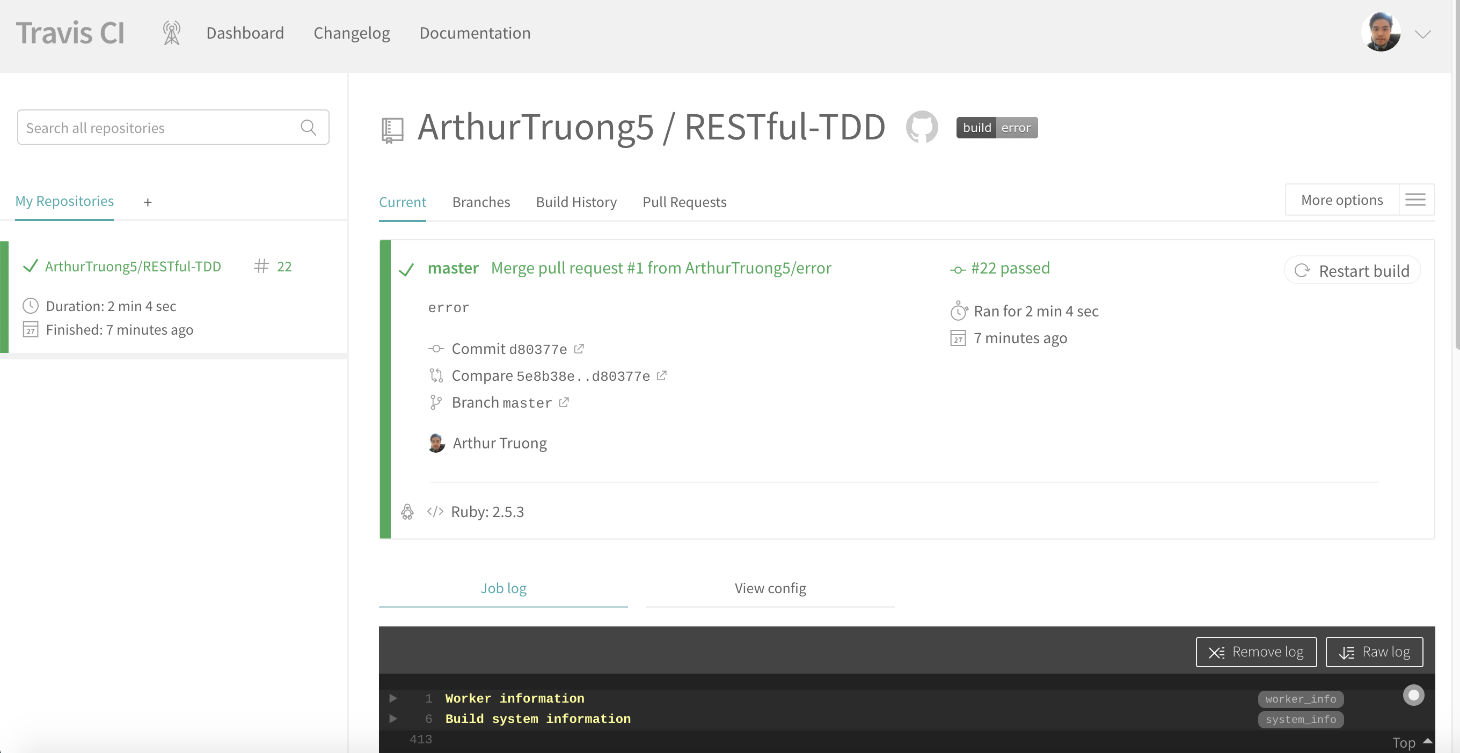
Task: Expand the Build system information log fold
Action: [x=393, y=719]
